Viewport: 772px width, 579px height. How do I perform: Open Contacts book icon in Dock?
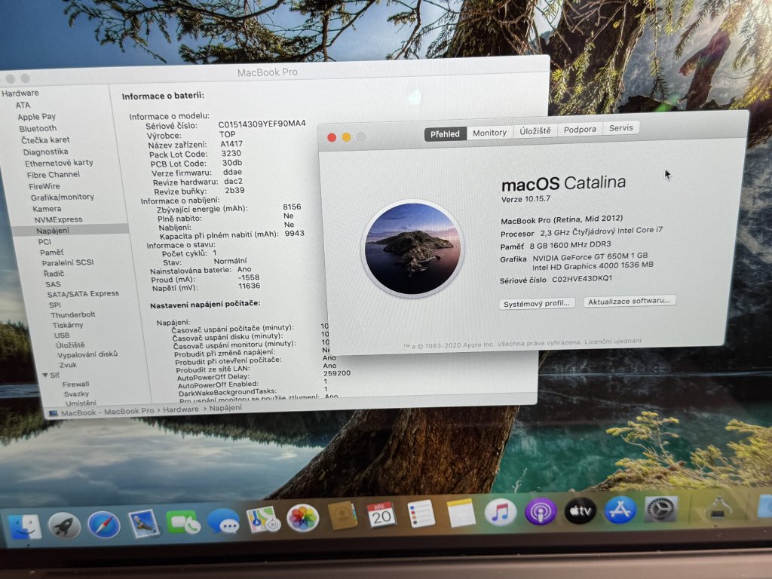click(x=343, y=516)
